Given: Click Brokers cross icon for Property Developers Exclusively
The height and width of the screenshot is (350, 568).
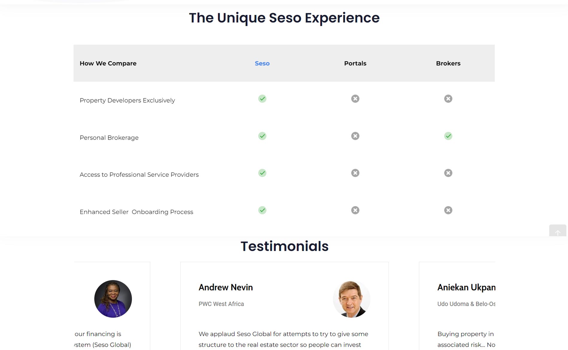Looking at the screenshot, I should [x=448, y=99].
